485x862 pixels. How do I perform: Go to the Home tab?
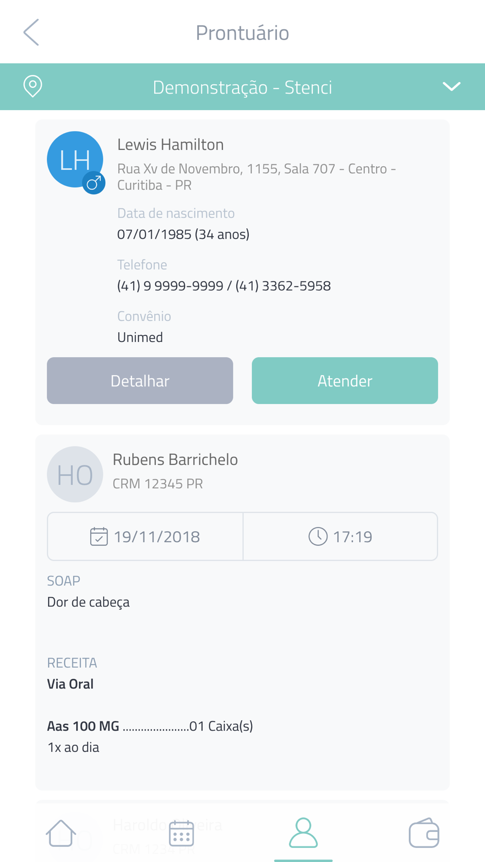pos(61,833)
